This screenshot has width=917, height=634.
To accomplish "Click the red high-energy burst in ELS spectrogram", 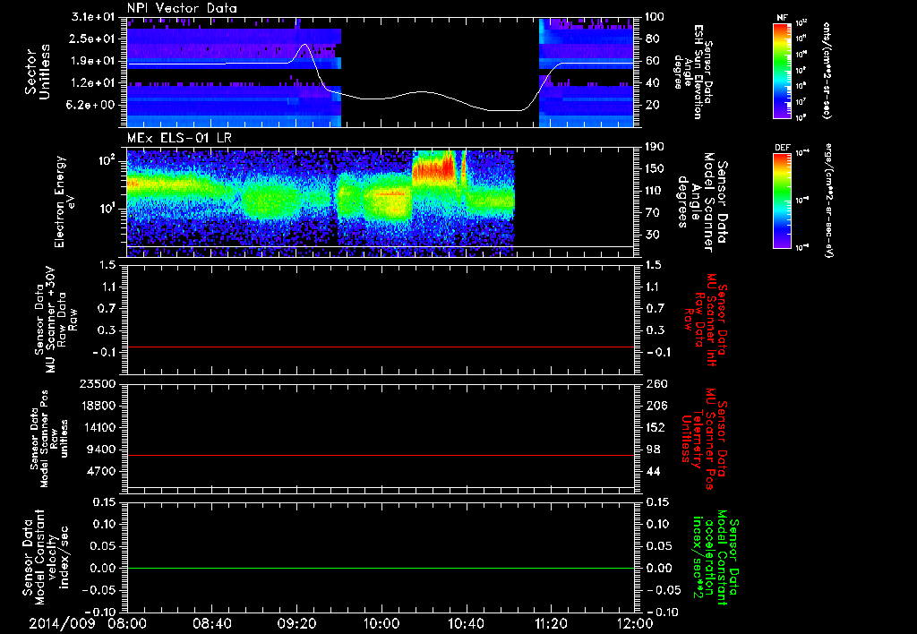I will click(433, 167).
